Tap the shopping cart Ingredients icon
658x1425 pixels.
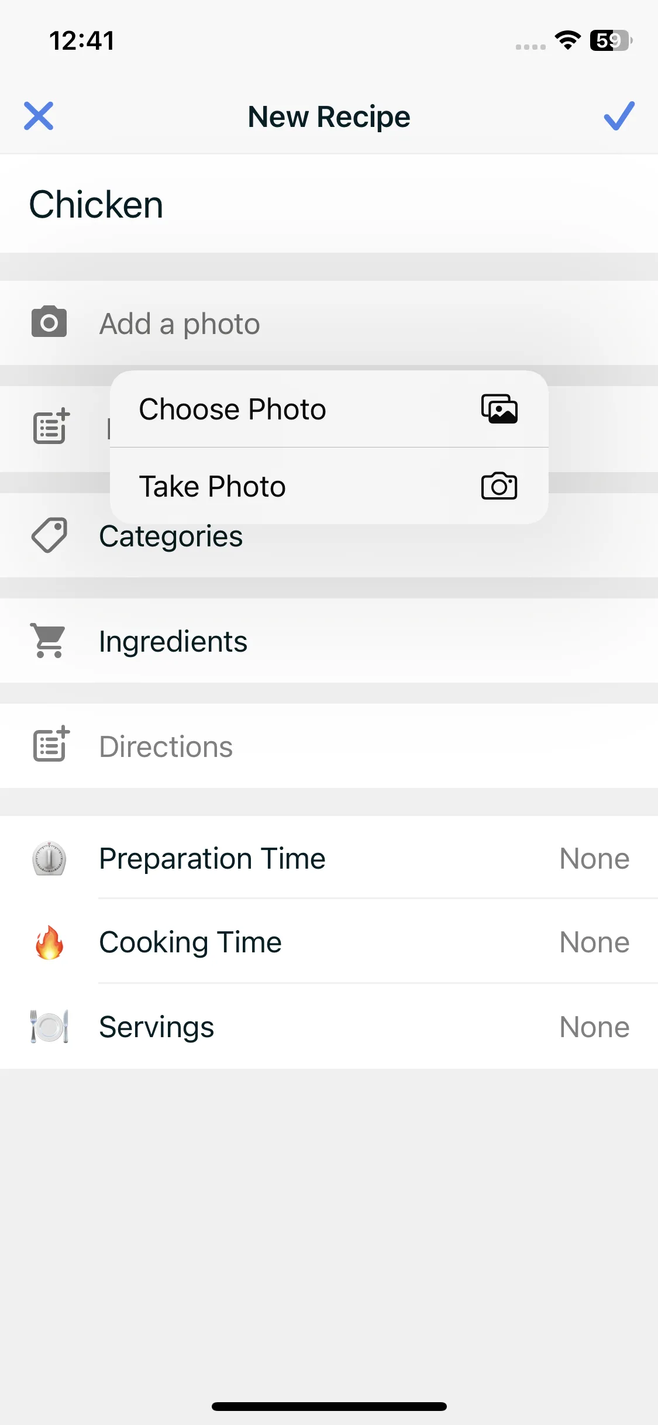tap(49, 641)
